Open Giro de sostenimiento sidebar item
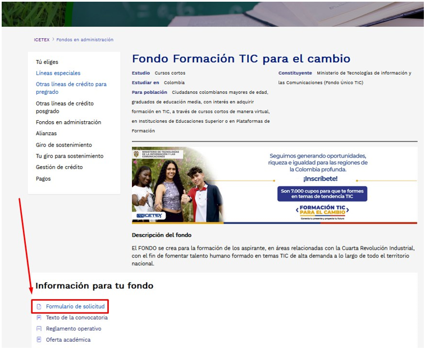The height and width of the screenshot is (349, 425). tap(63, 145)
